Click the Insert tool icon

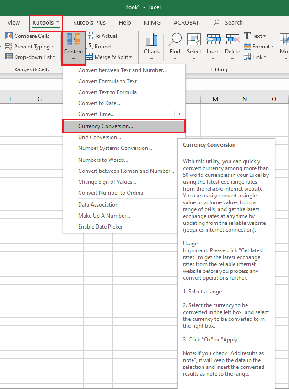(213, 40)
